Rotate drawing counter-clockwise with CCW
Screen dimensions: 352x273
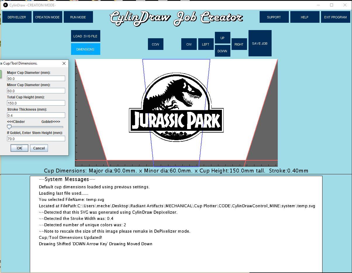156,44
